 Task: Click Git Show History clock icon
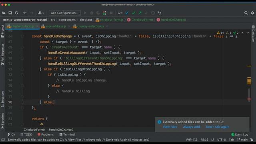[x=153, y=13]
